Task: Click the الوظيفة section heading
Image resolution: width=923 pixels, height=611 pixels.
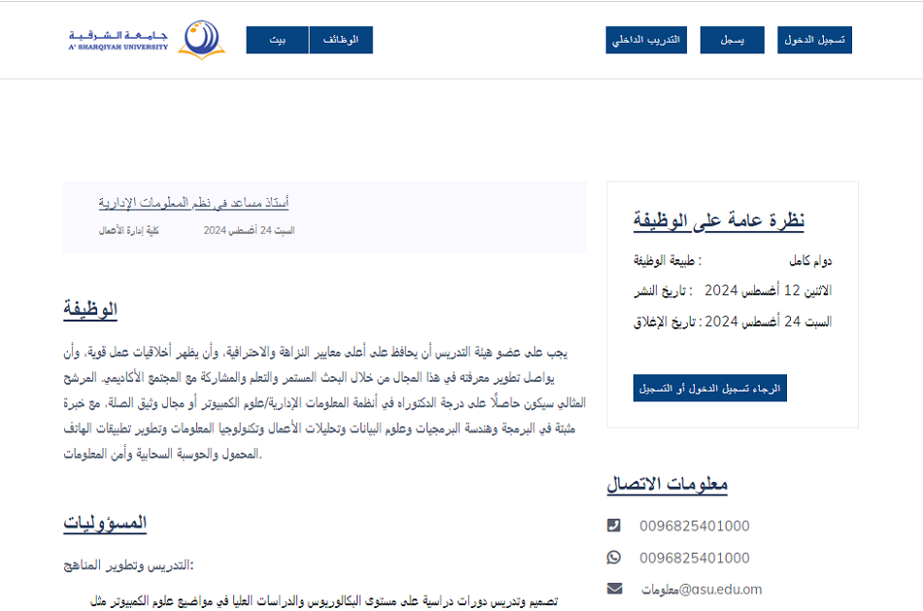Action: [90, 310]
